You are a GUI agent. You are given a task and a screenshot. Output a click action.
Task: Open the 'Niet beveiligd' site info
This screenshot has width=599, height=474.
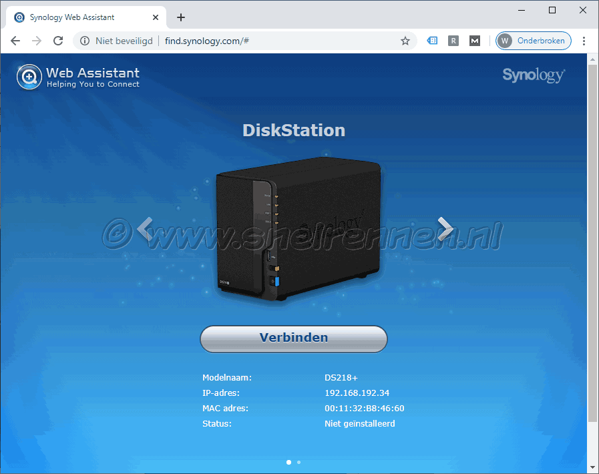(x=116, y=41)
